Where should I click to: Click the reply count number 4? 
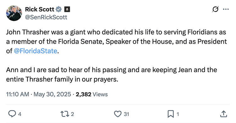(x=20, y=114)
